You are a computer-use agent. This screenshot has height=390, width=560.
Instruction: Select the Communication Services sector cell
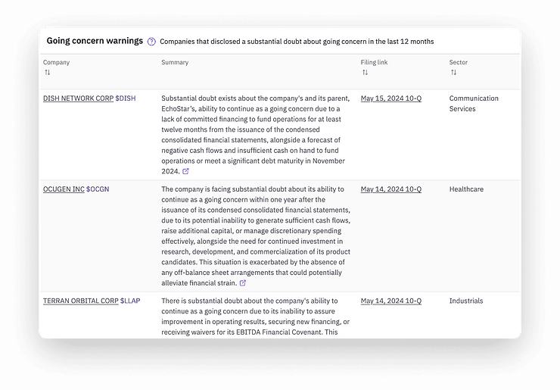(474, 103)
